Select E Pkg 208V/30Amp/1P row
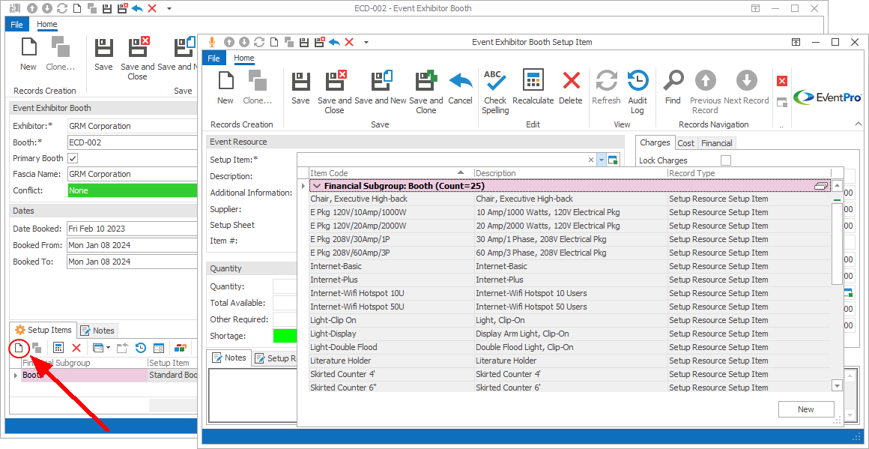This screenshot has height=449, width=869. 570,239
